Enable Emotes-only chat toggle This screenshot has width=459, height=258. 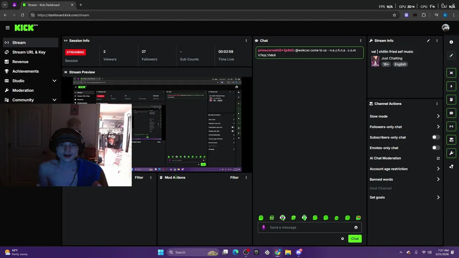pos(436,148)
